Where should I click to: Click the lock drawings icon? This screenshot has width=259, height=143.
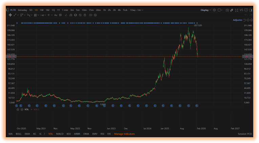76,15
